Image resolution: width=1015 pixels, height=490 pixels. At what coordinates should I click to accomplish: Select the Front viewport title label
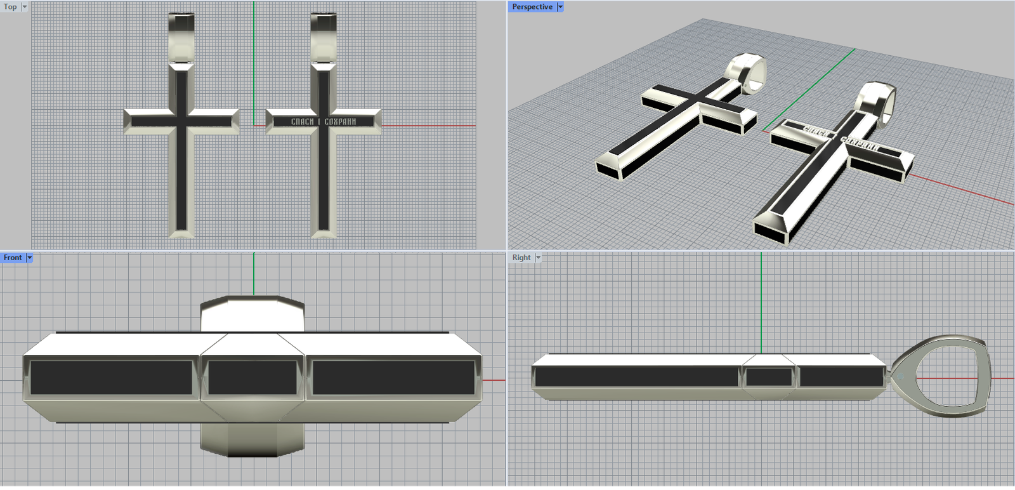(13, 258)
